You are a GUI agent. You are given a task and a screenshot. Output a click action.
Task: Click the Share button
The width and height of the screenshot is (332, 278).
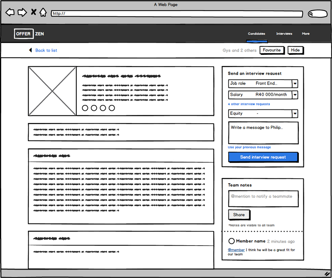click(239, 215)
